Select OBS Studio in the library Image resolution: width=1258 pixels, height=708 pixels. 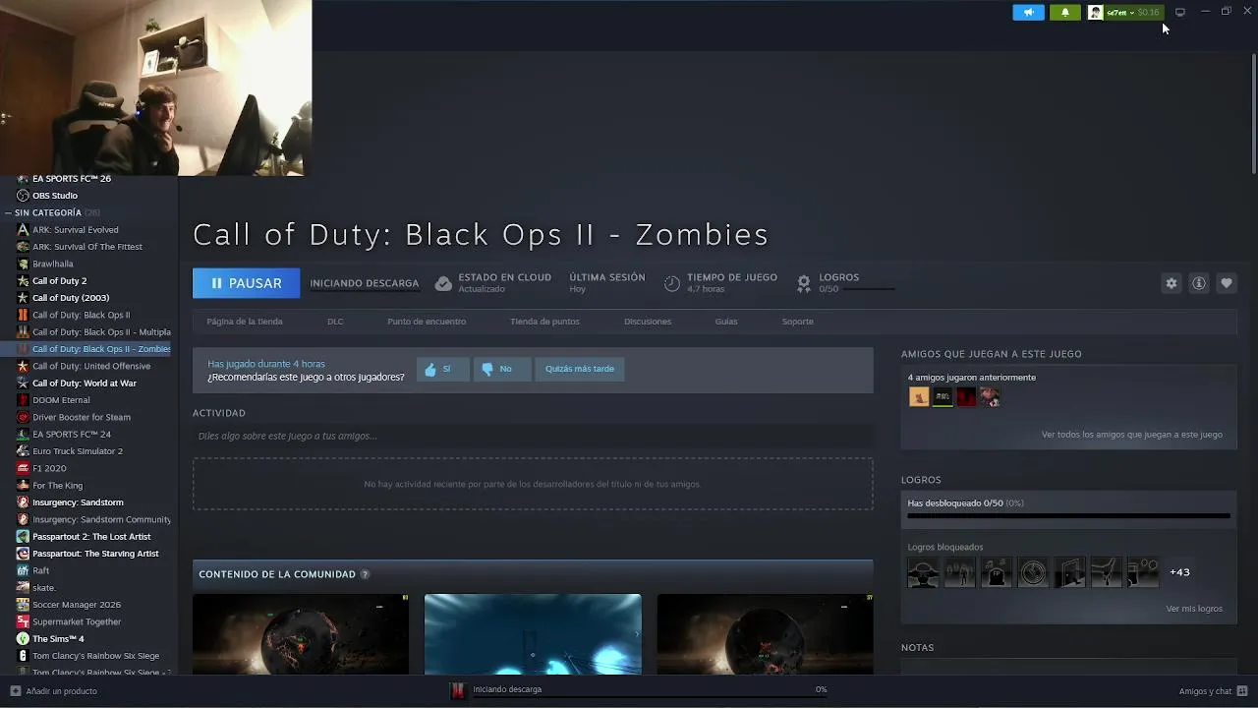coord(55,196)
